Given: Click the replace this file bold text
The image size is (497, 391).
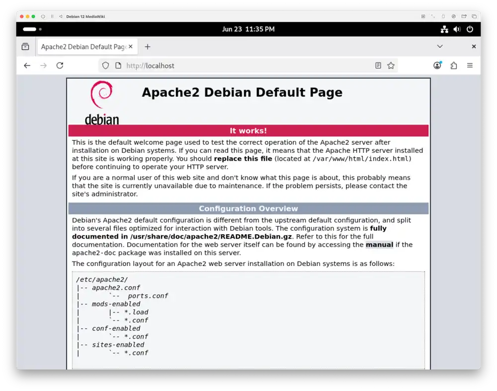Looking at the screenshot, I should click(243, 158).
